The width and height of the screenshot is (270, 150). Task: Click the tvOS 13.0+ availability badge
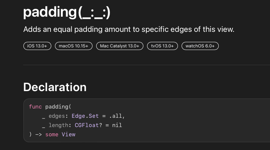tap(162, 46)
